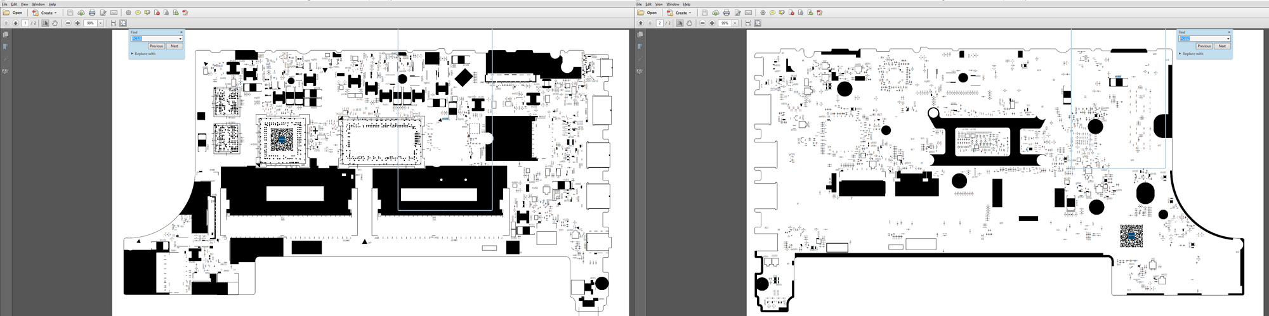1269x316 pixels.
Task: Expand Replace with in right Find panel
Action: (1192, 54)
